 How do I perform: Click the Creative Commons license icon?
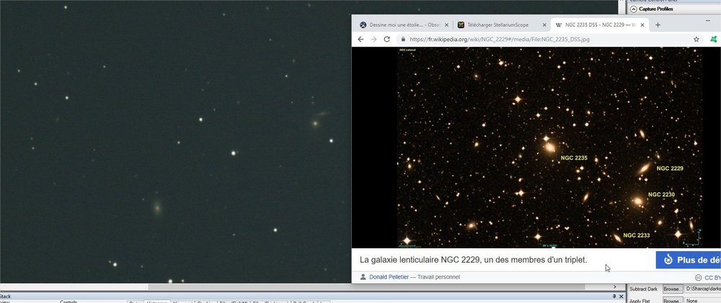698,278
